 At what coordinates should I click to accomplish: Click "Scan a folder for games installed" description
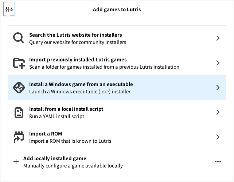point(104,67)
